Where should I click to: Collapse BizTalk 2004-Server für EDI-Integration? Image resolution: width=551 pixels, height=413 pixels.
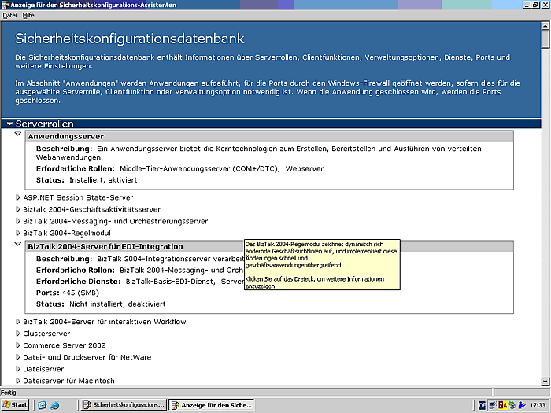18,244
